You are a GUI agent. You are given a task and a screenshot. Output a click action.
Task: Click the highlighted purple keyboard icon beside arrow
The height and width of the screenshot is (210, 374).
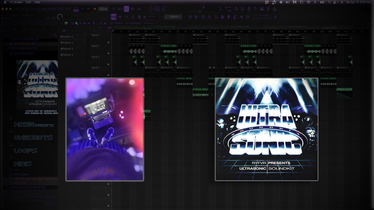click(x=114, y=17)
